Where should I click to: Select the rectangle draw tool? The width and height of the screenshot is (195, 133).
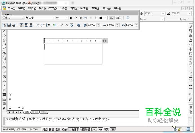pyautogui.click(x=4, y=45)
